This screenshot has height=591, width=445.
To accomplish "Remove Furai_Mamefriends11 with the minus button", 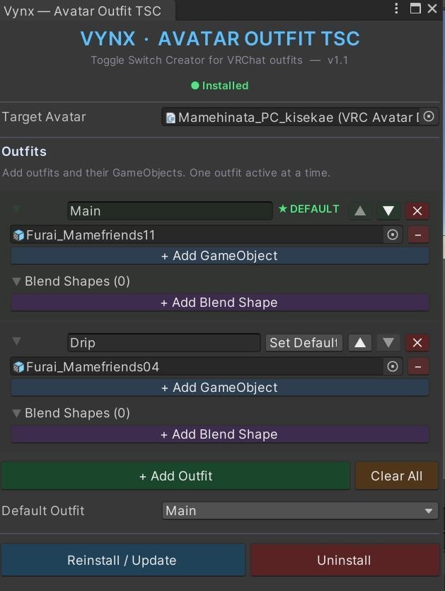I will pos(418,235).
